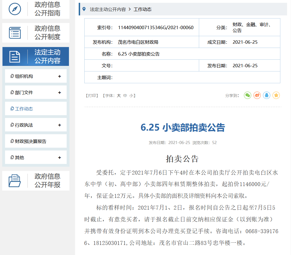291x255 pixels.
Task: Set font size to 小
Action: point(131,96)
